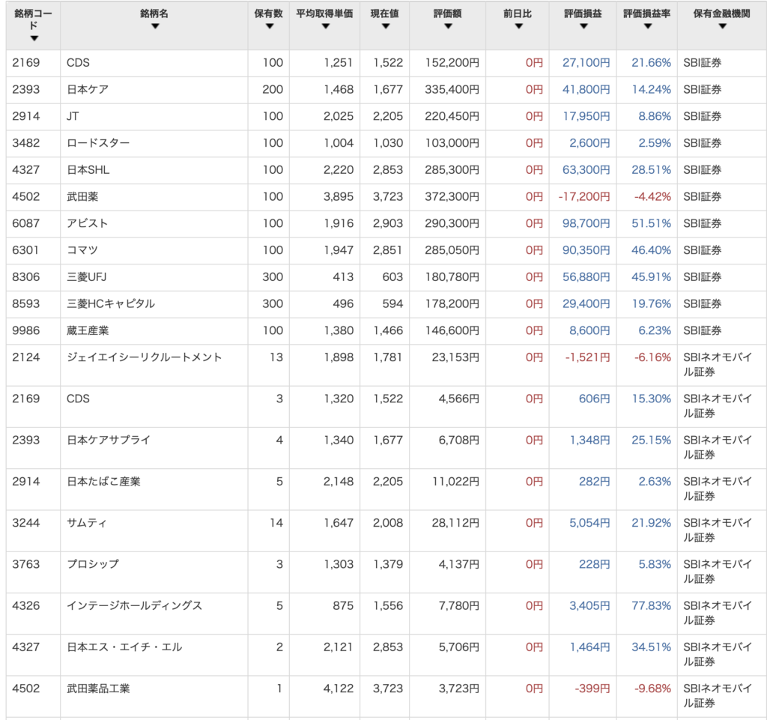Select profit value 98,700円
767x720 pixels.
pos(586,223)
